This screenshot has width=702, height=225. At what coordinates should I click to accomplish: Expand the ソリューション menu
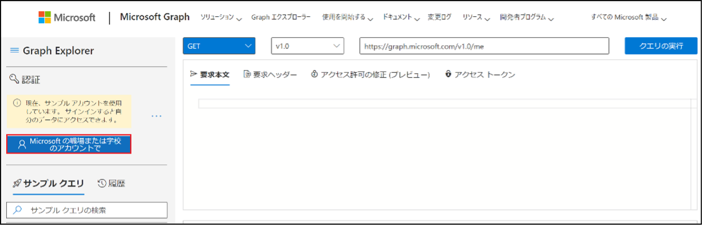click(221, 17)
